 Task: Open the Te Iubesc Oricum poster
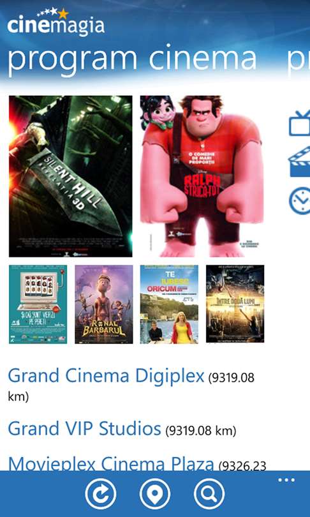(169, 304)
